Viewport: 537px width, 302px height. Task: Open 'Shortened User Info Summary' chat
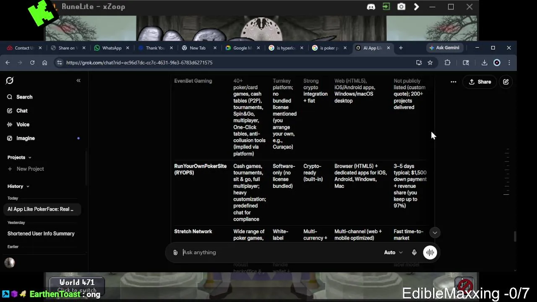pos(41,234)
